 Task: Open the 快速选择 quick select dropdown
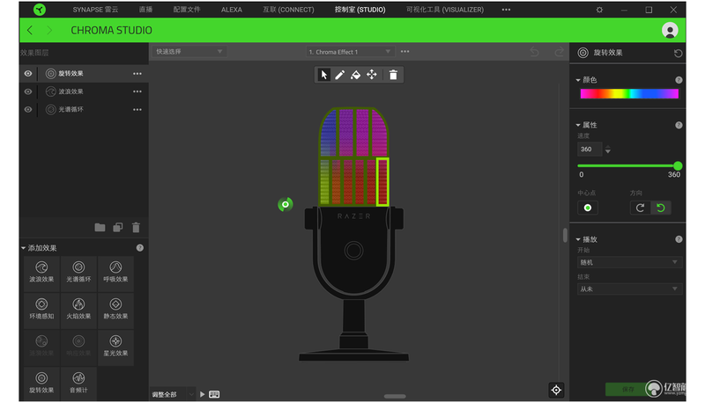tap(189, 52)
